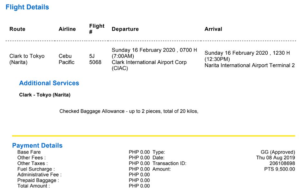Click the Additional Services heading
The height and width of the screenshot is (193, 305).
pos(49,83)
